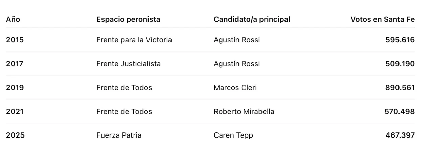Select the 2021 year cell
433x151 pixels.
[15, 112]
